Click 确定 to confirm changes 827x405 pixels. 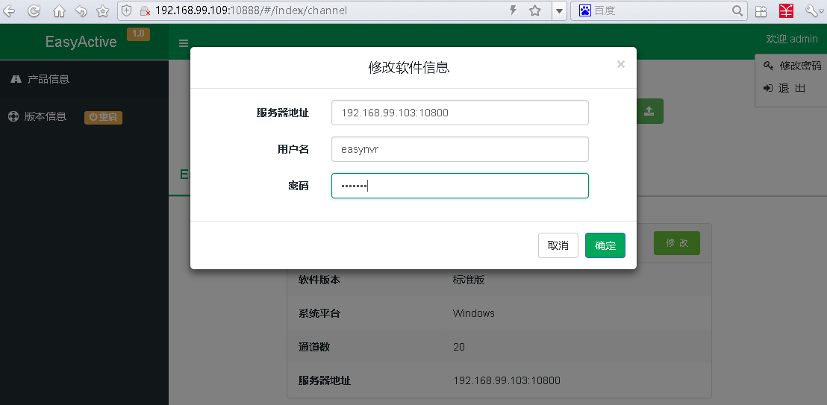click(x=605, y=245)
